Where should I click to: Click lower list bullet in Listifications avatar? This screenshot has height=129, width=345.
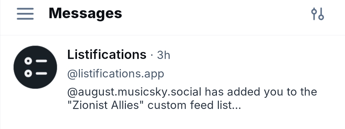(x=29, y=74)
